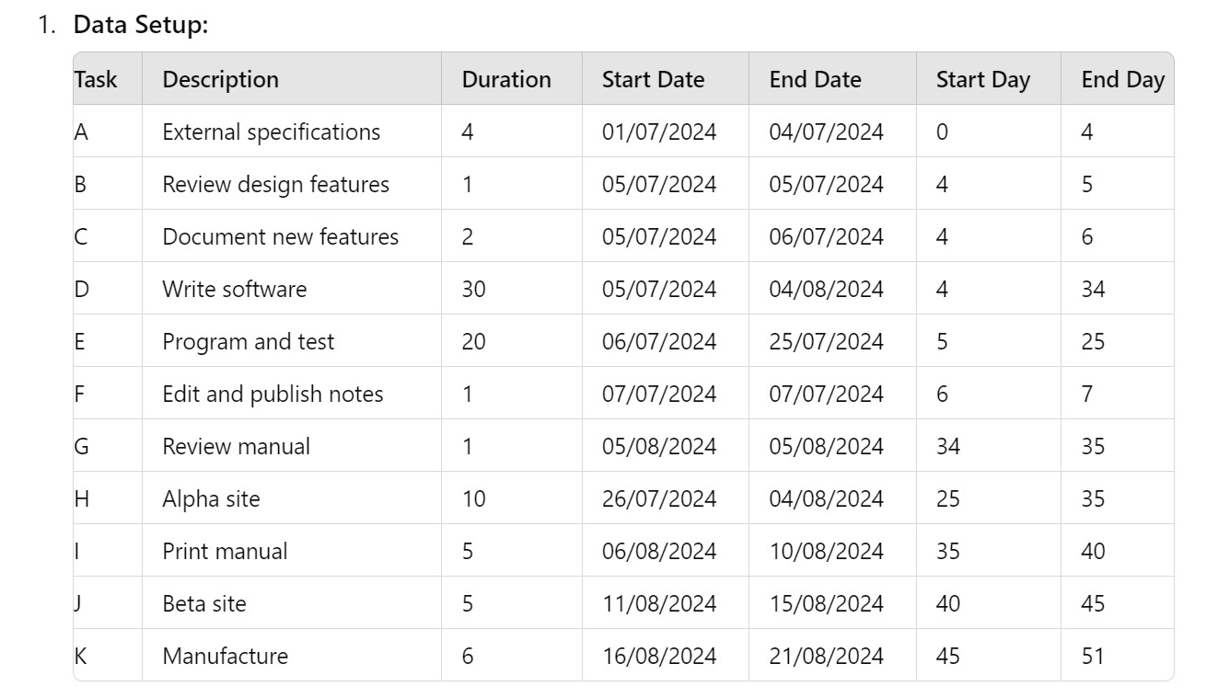Select the Duration column header
This screenshot has width=1218, height=698.
tap(505, 80)
